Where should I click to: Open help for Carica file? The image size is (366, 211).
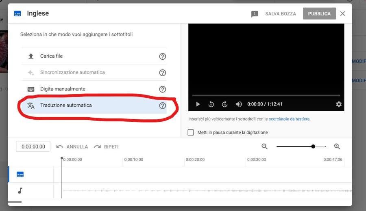click(x=163, y=56)
